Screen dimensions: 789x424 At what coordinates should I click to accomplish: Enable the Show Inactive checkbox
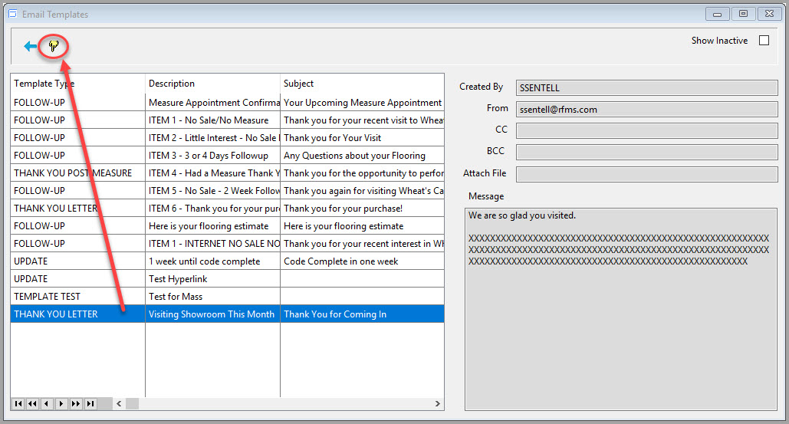coord(764,40)
